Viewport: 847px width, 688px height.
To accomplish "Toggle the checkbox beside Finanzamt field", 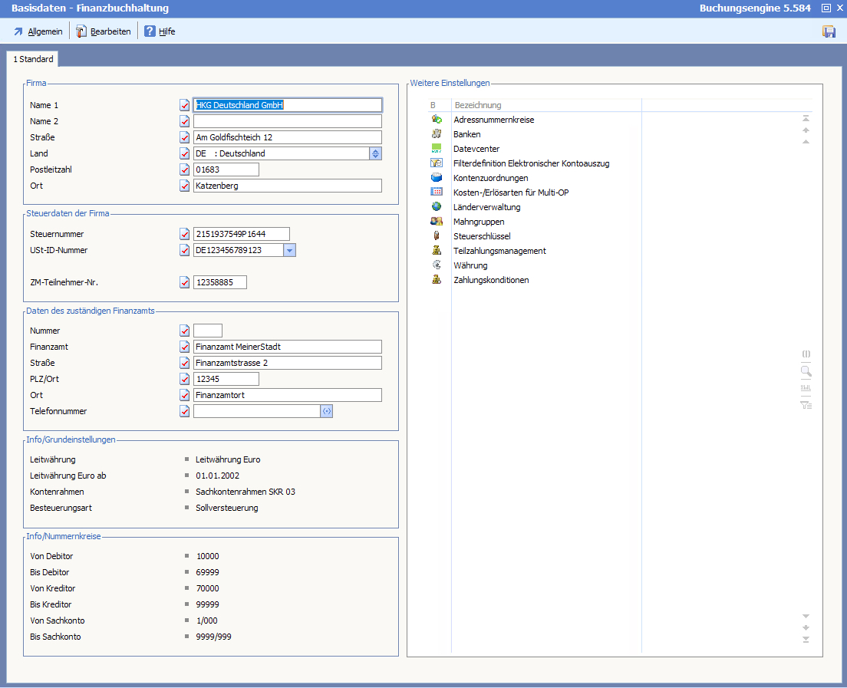I will coord(184,347).
